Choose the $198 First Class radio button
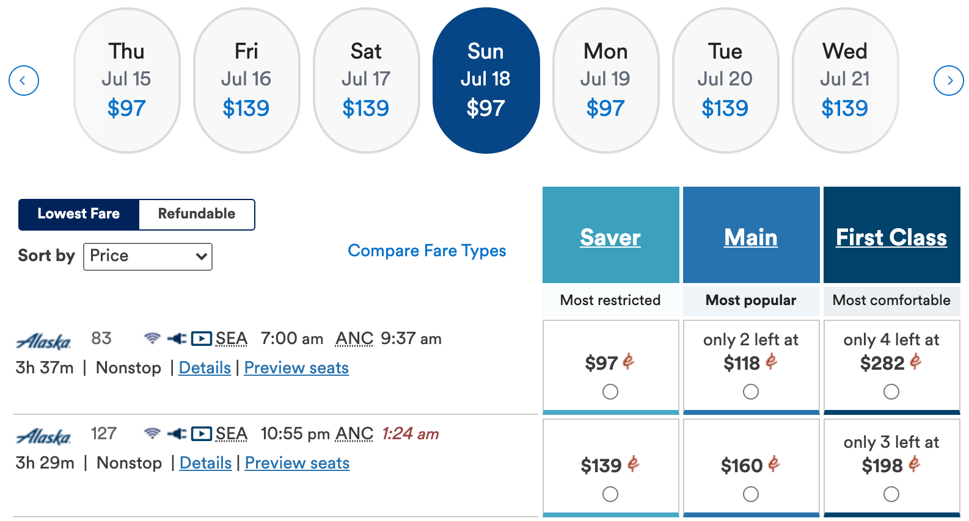 (891, 494)
